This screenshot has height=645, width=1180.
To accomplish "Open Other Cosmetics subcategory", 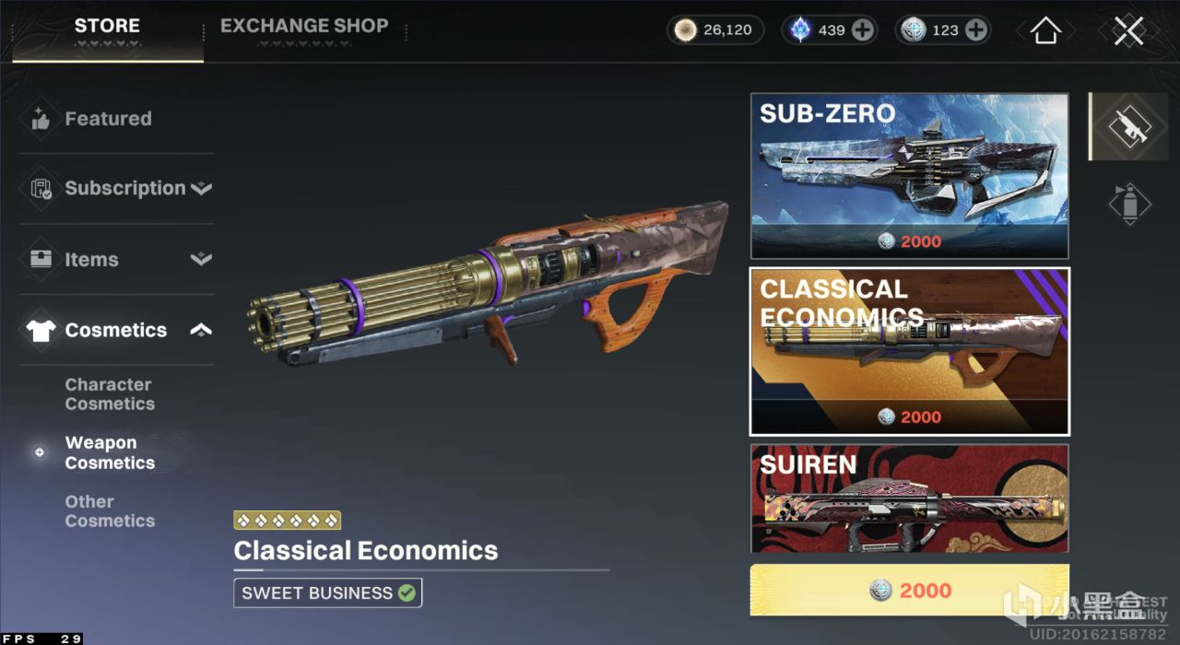I will (x=109, y=511).
